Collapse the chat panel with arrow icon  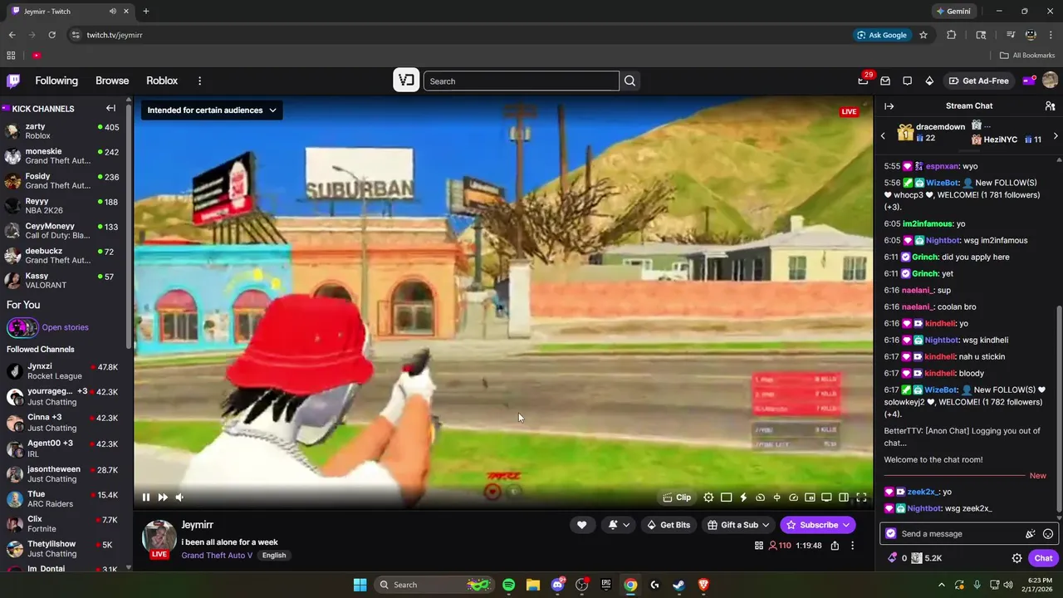point(889,106)
